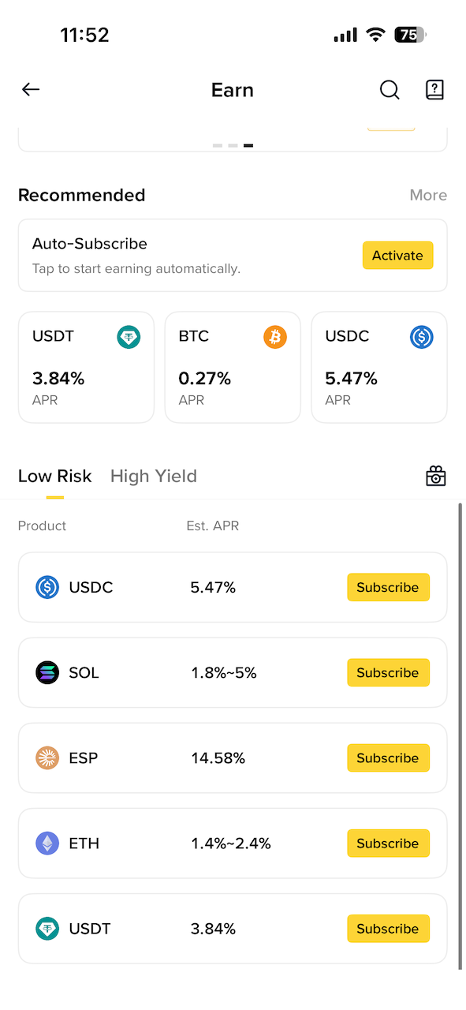Tap the ETH Ethereum icon in list
This screenshot has height=1010, width=466.
pos(47,843)
